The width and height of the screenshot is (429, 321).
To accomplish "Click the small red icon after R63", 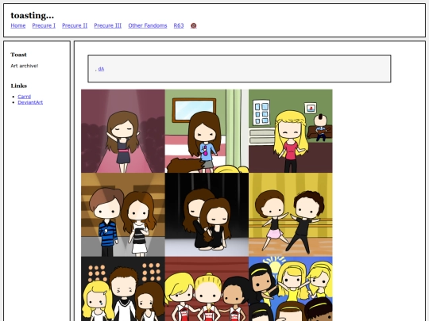I will coord(193,25).
